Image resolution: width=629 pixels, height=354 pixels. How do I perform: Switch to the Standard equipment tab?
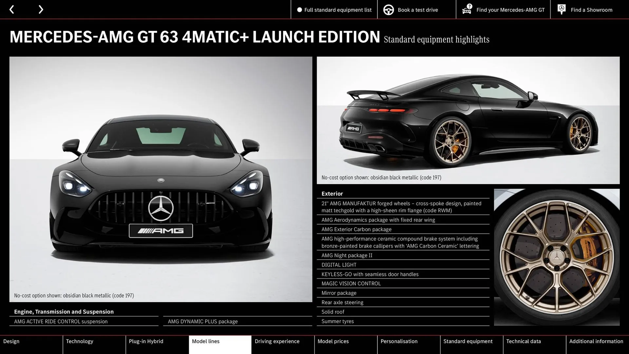(471, 344)
